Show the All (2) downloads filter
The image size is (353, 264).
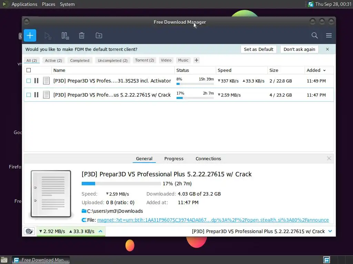click(x=31, y=60)
